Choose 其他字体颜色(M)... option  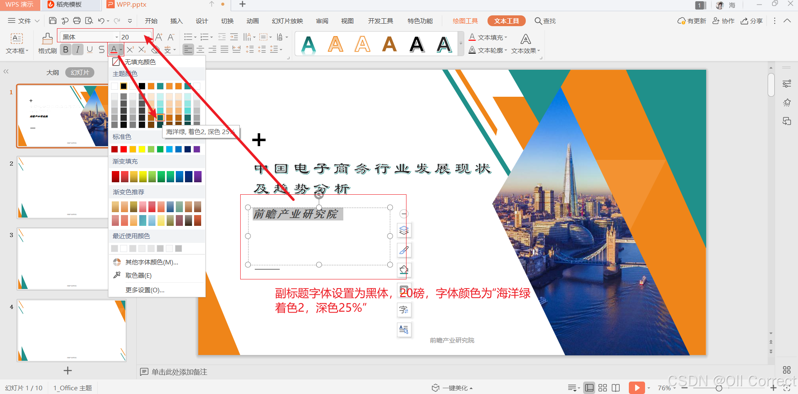157,262
